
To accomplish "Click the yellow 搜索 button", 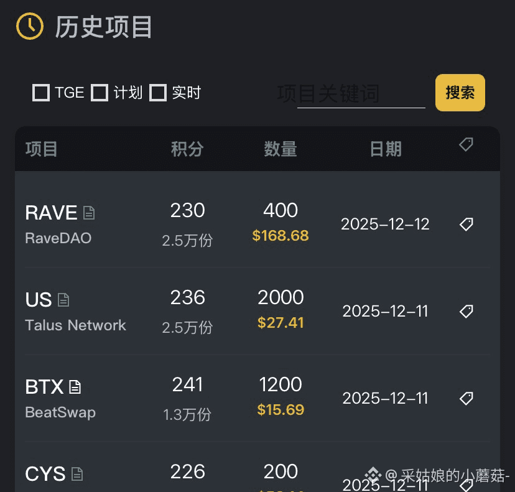I will tap(460, 93).
